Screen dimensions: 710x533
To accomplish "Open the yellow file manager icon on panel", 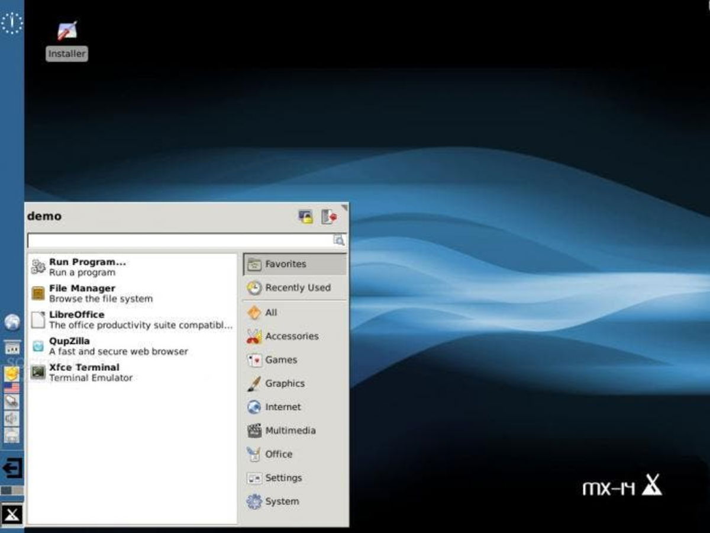I will 11,373.
